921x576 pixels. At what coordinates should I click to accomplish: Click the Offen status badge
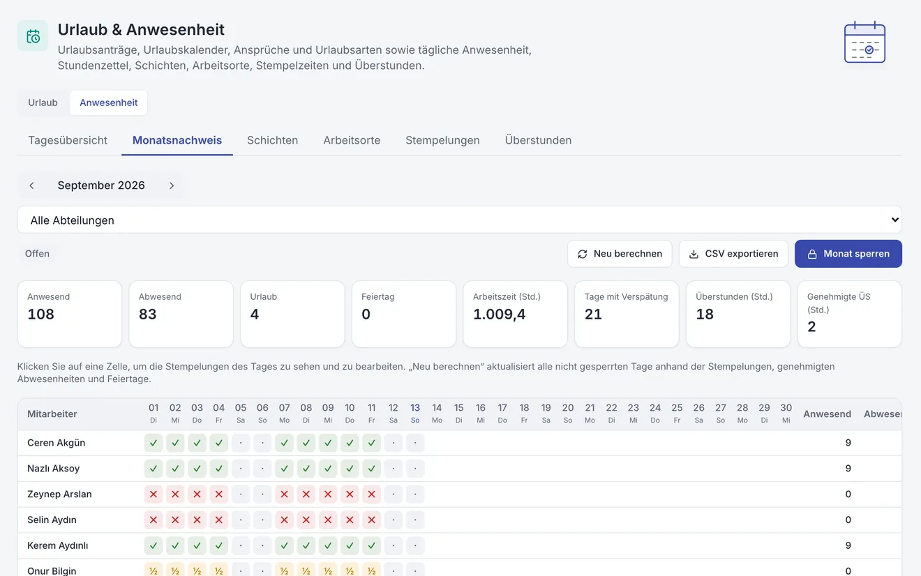[x=37, y=254]
